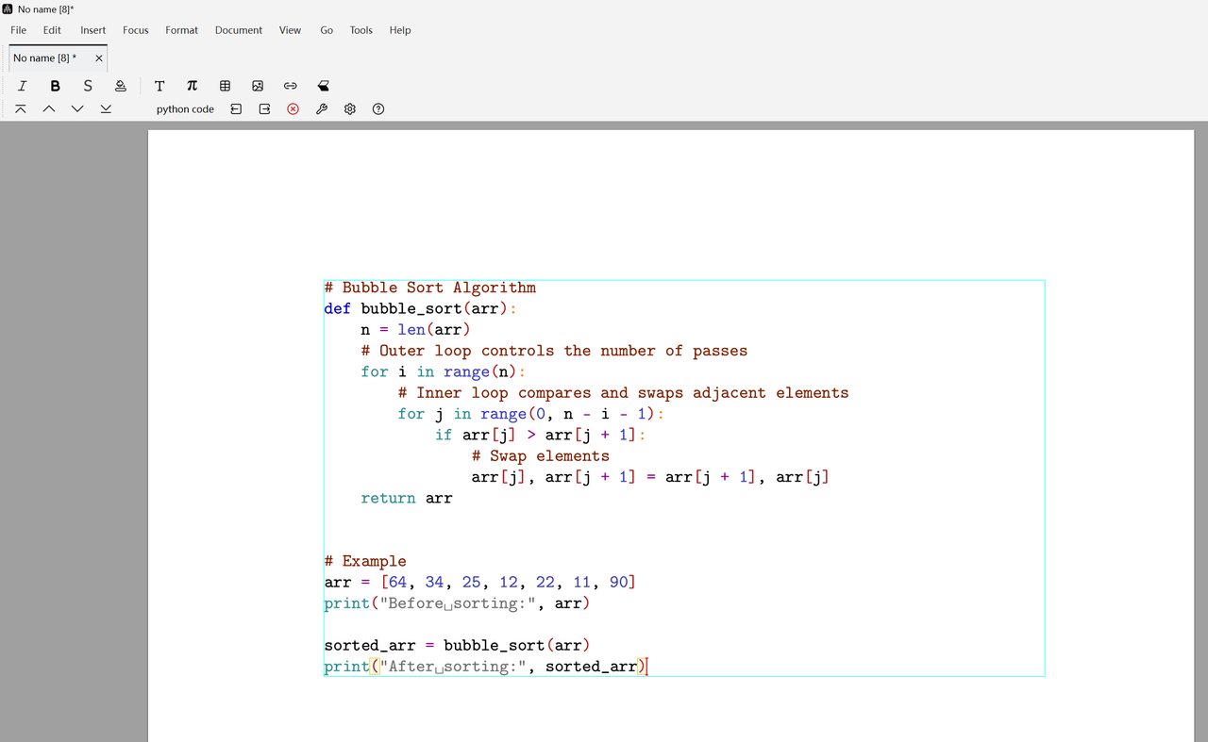Insert a table from the toolbar
The width and height of the screenshot is (1208, 742).
click(225, 86)
